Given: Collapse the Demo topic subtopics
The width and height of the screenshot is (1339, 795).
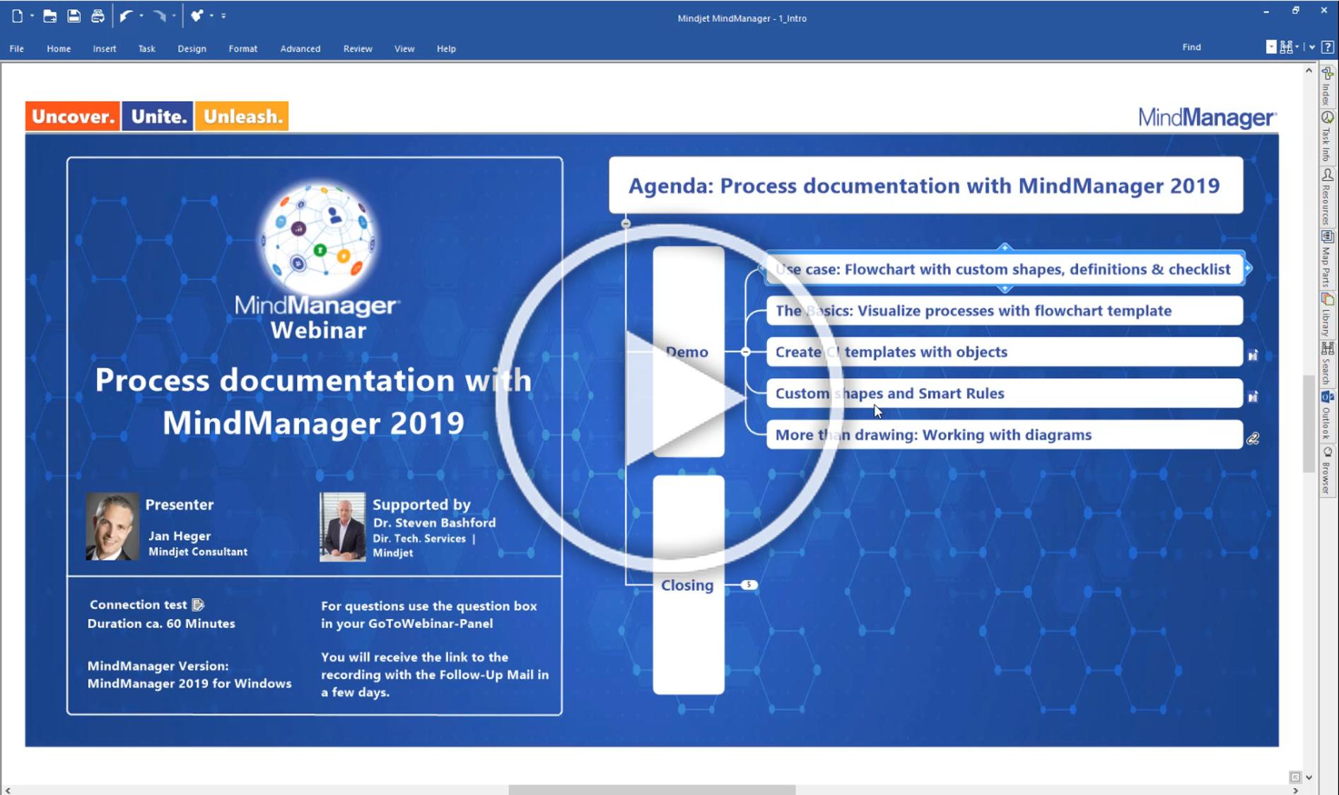Looking at the screenshot, I should point(745,352).
